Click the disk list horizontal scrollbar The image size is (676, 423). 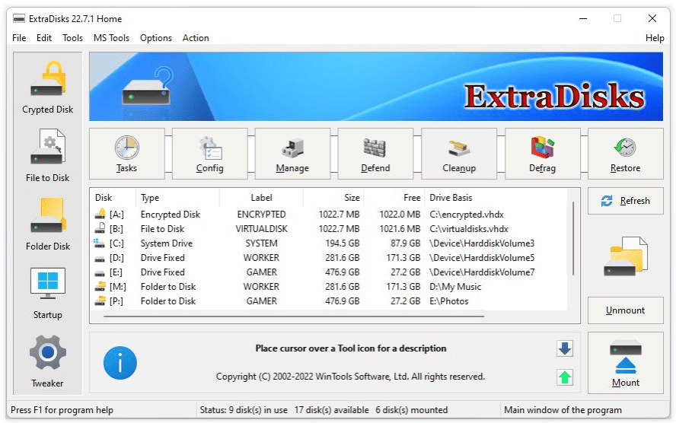tap(294, 316)
